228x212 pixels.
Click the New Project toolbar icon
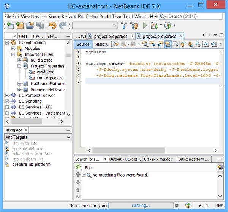point(20,26)
